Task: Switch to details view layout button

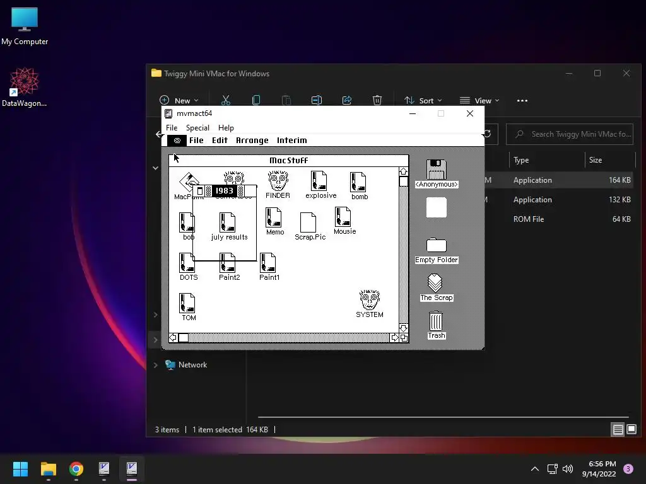Action: (618, 430)
